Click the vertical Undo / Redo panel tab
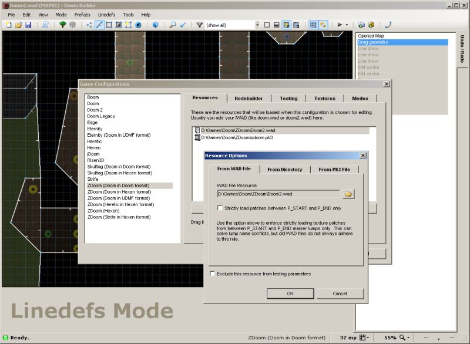Image resolution: width=470 pixels, height=344 pixels. click(x=462, y=49)
